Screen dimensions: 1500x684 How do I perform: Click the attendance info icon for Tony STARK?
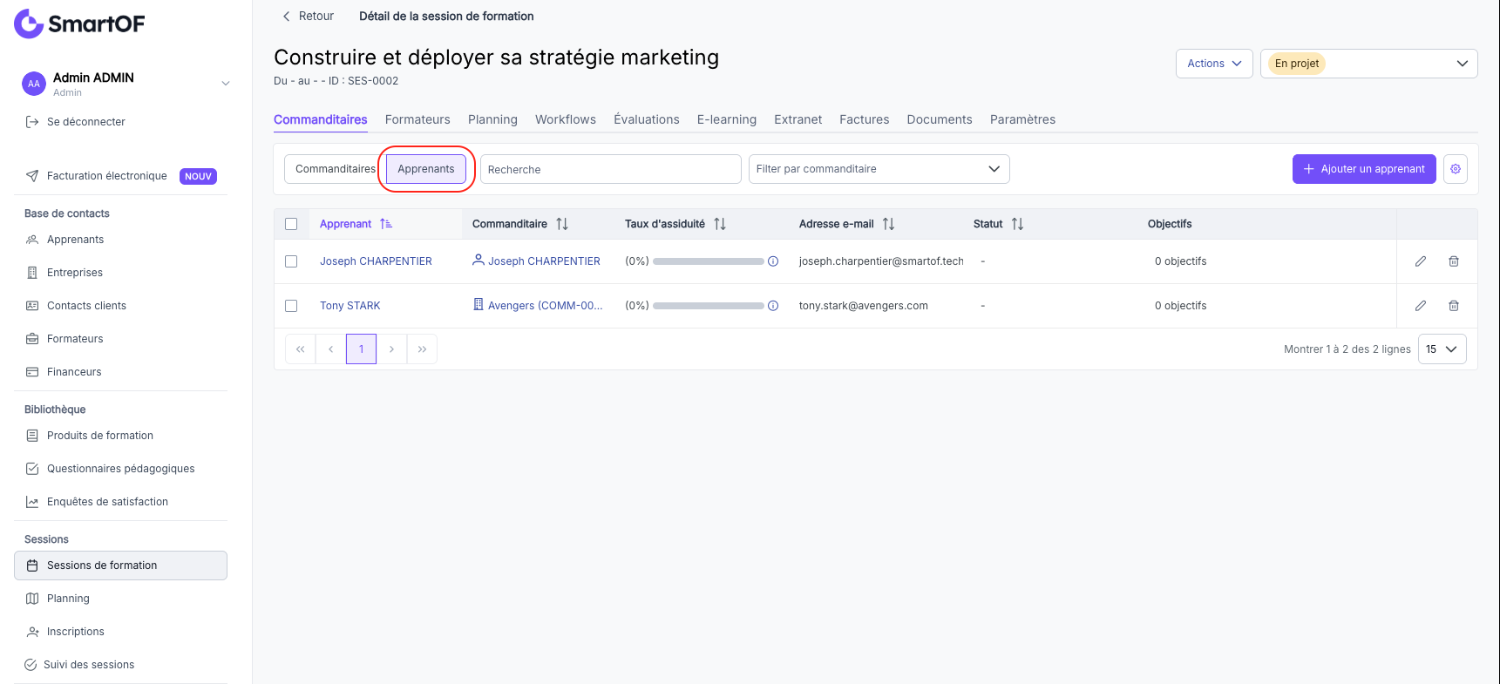pyautogui.click(x=772, y=306)
